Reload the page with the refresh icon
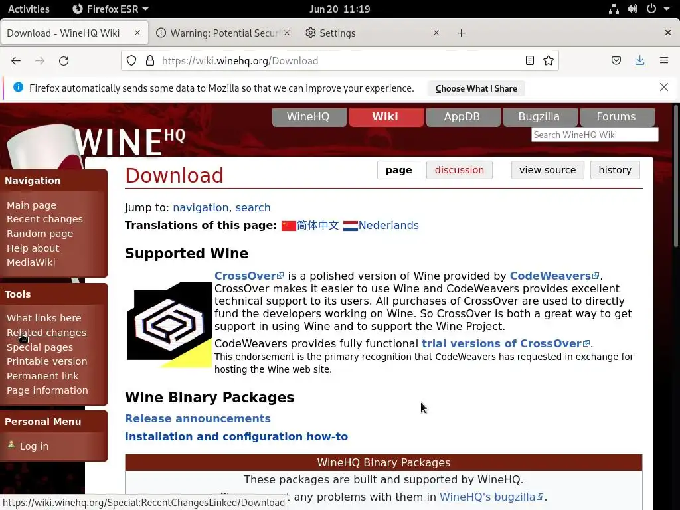Screen dimensions: 680x510 64,60
